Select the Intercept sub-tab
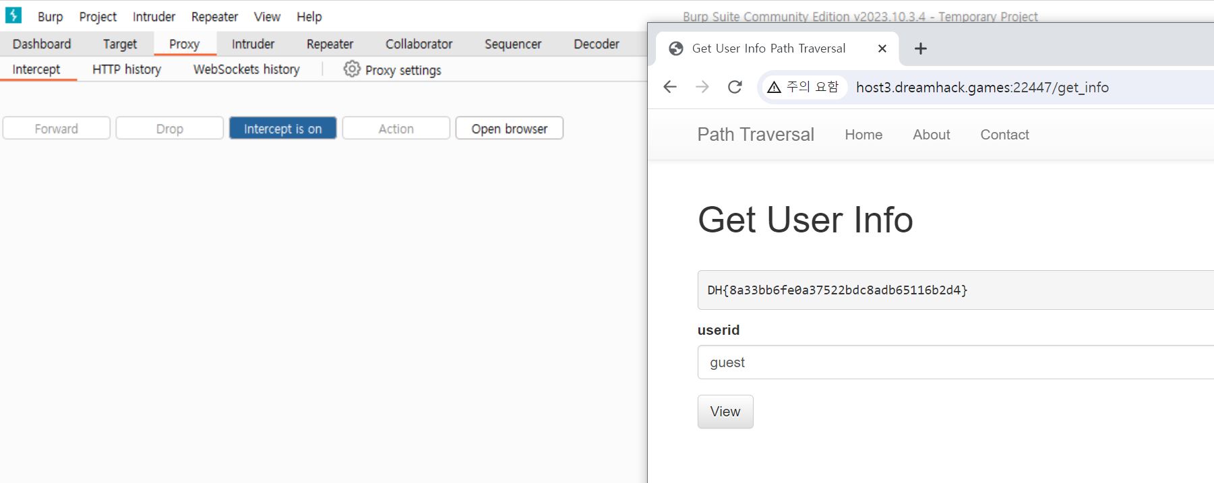The image size is (1214, 483). [x=36, y=69]
